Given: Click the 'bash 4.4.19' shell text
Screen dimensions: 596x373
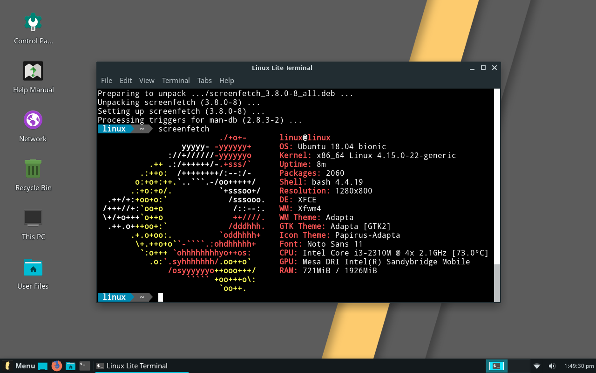Looking at the screenshot, I should pos(338,182).
